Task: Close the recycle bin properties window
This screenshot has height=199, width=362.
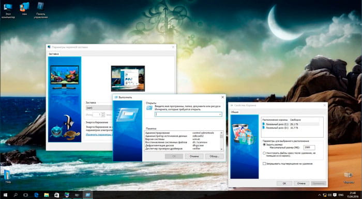Action: 325,105
